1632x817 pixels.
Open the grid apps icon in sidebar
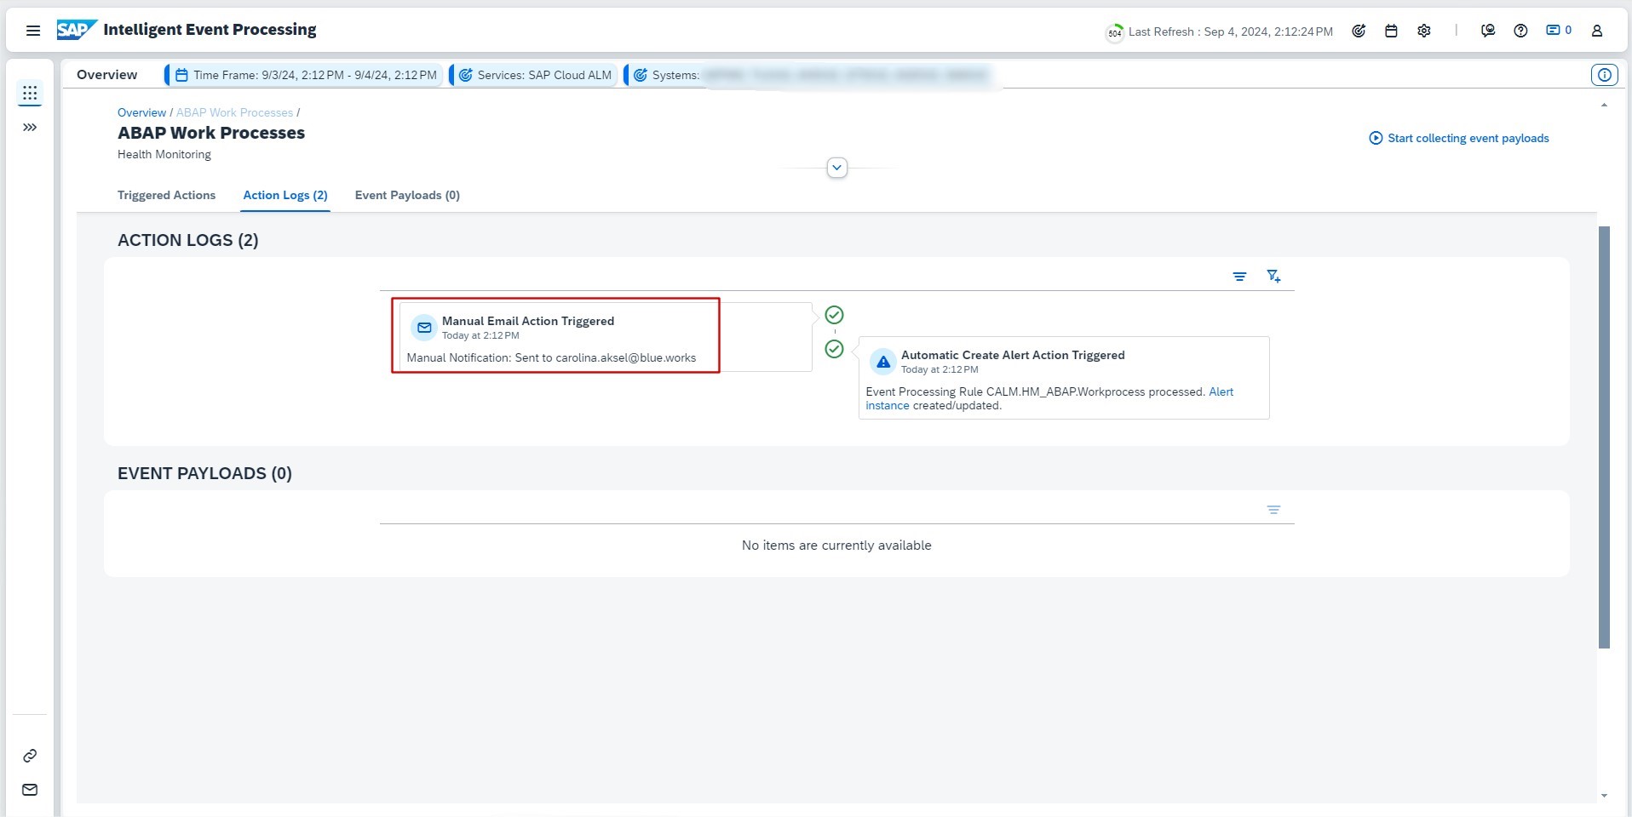30,94
